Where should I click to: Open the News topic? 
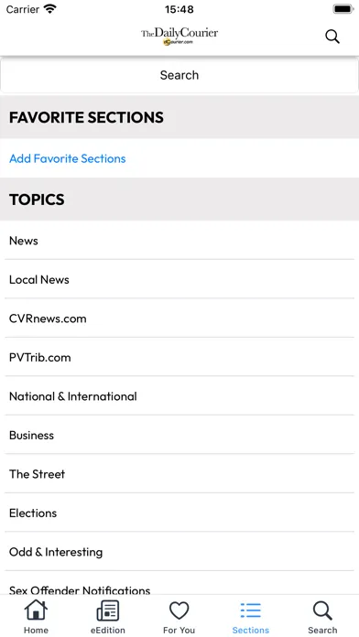[179, 240]
